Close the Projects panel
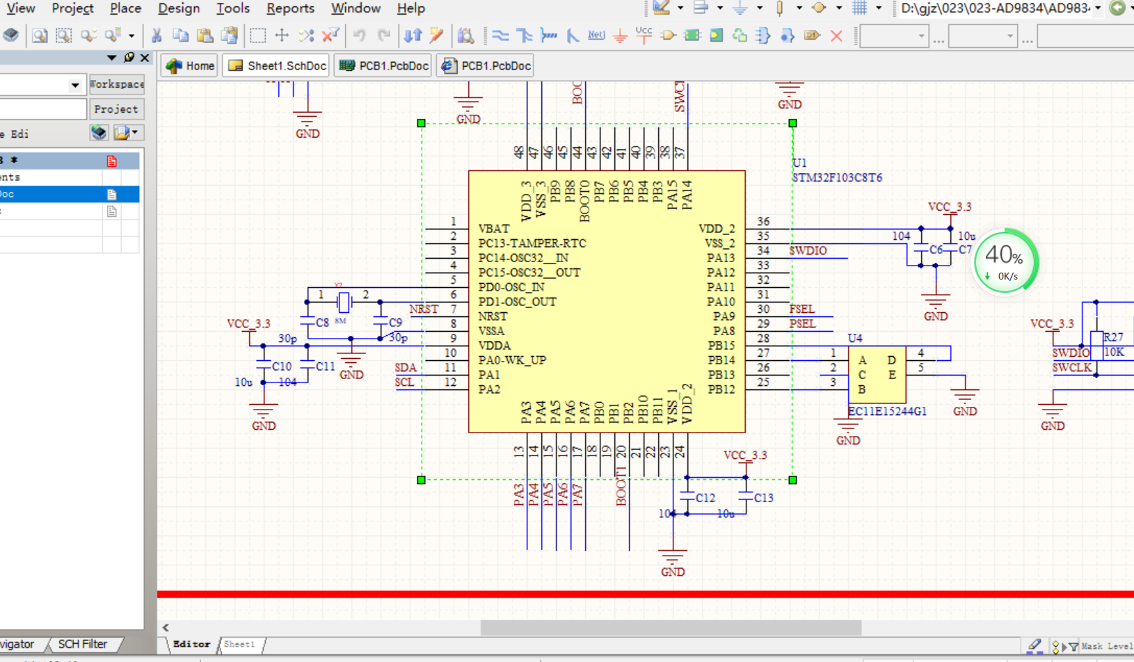1134x662 pixels. [145, 58]
